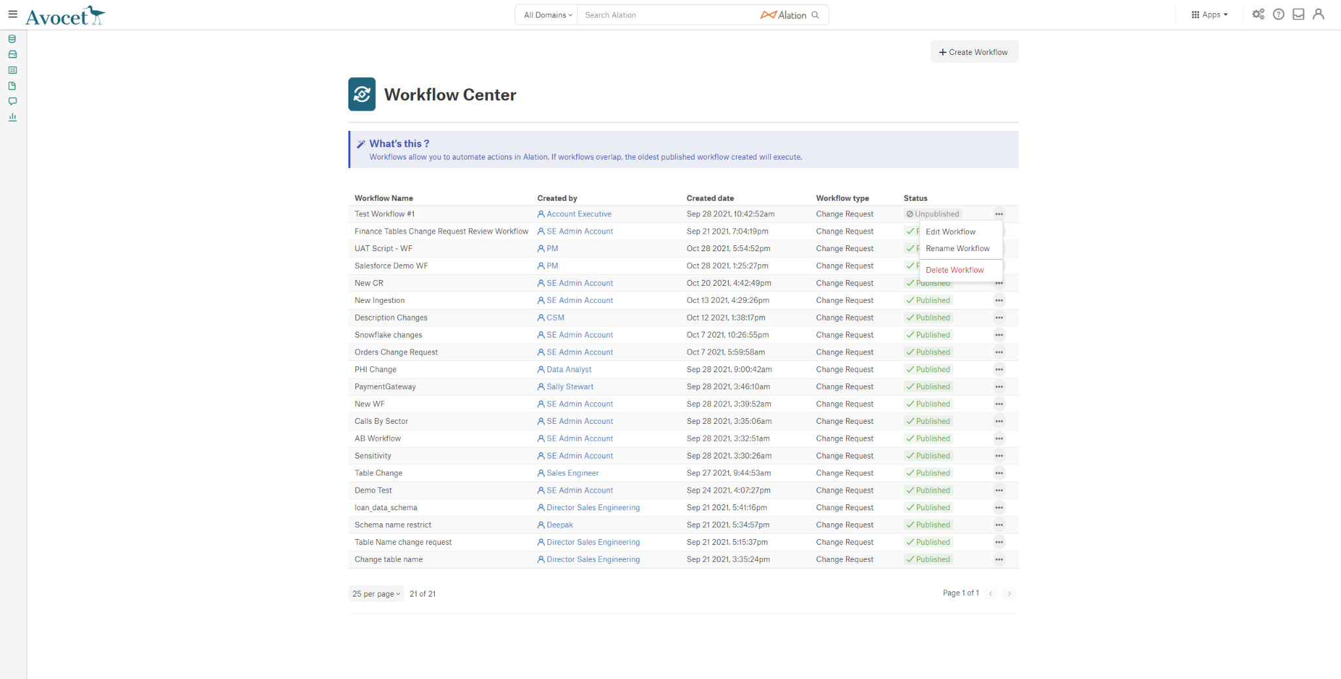This screenshot has height=679, width=1341.
Task: Expand the All Domains dropdown
Action: pos(547,15)
